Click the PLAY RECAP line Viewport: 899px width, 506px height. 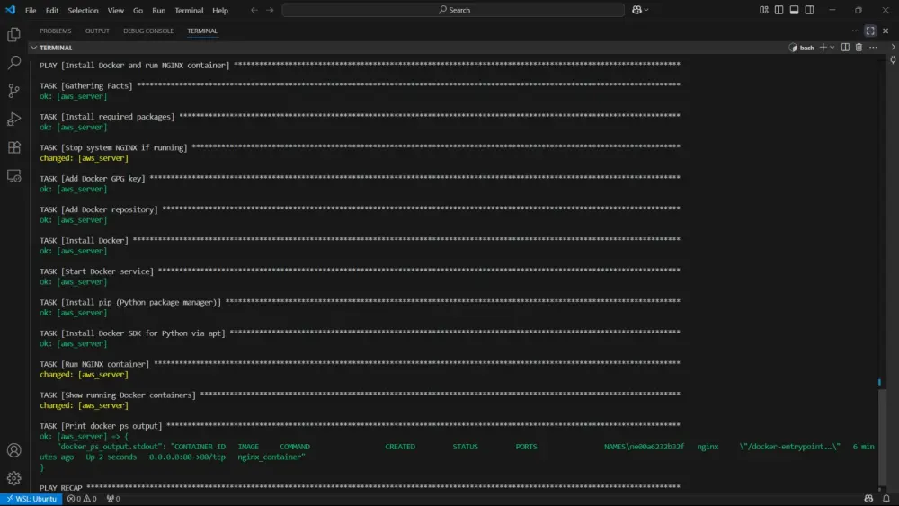pyautogui.click(x=360, y=488)
